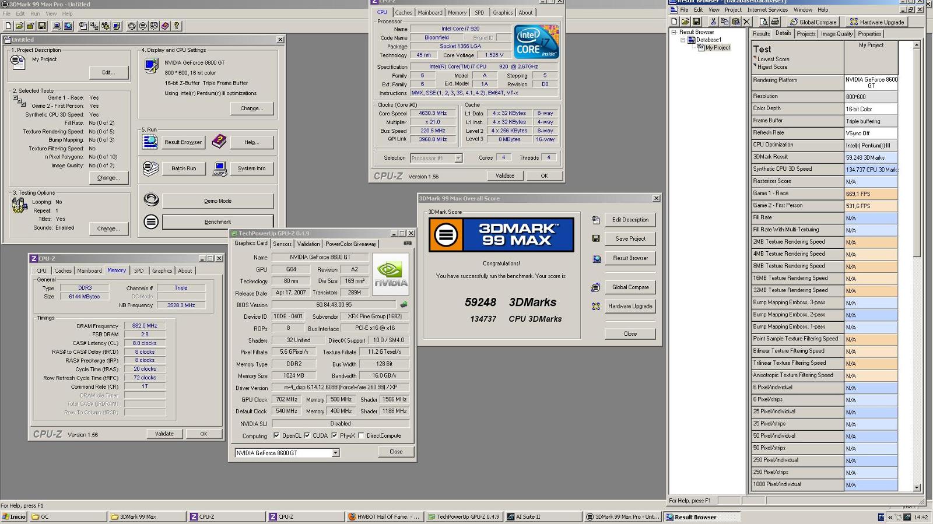Switch to AI Suite II taskbar item
The width and height of the screenshot is (933, 524).
(542, 516)
